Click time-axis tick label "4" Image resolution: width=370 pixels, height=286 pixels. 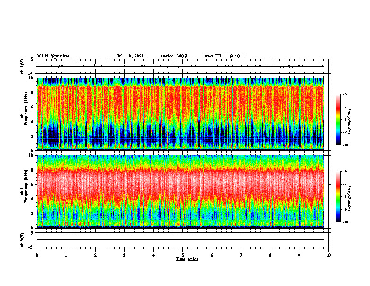coord(154,255)
